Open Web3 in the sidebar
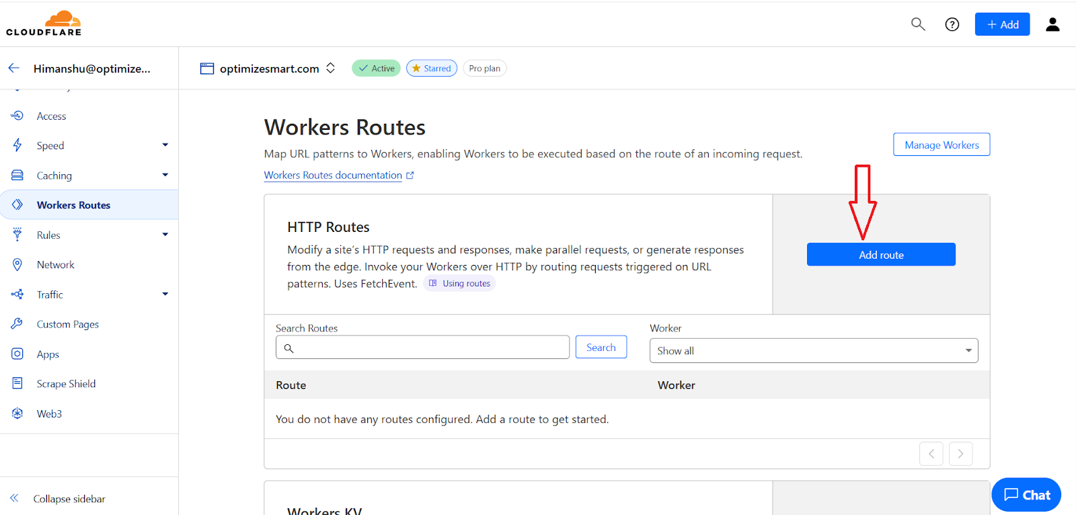 point(49,413)
